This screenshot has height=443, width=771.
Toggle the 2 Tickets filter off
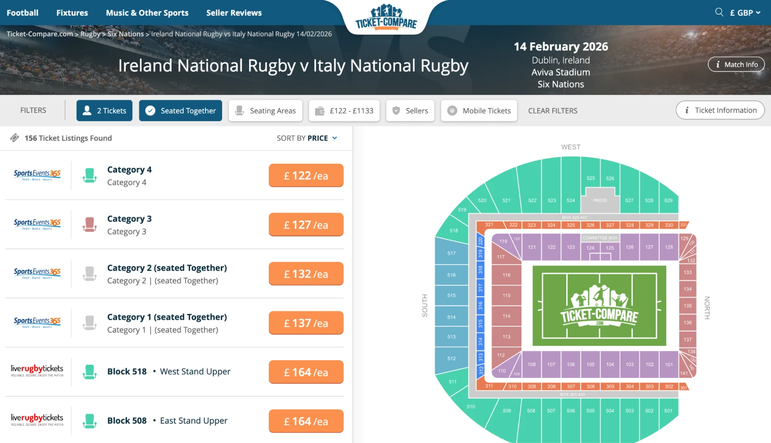(x=104, y=111)
